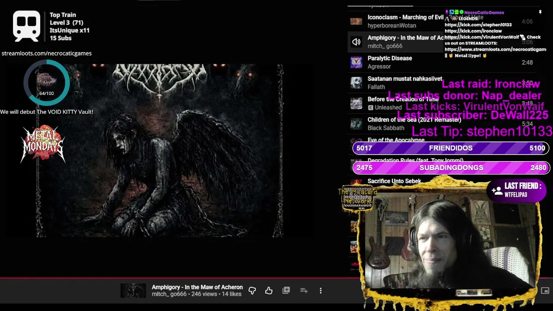Click the FRIENDIDOS progress bar
The image size is (553, 311).
[x=451, y=148]
